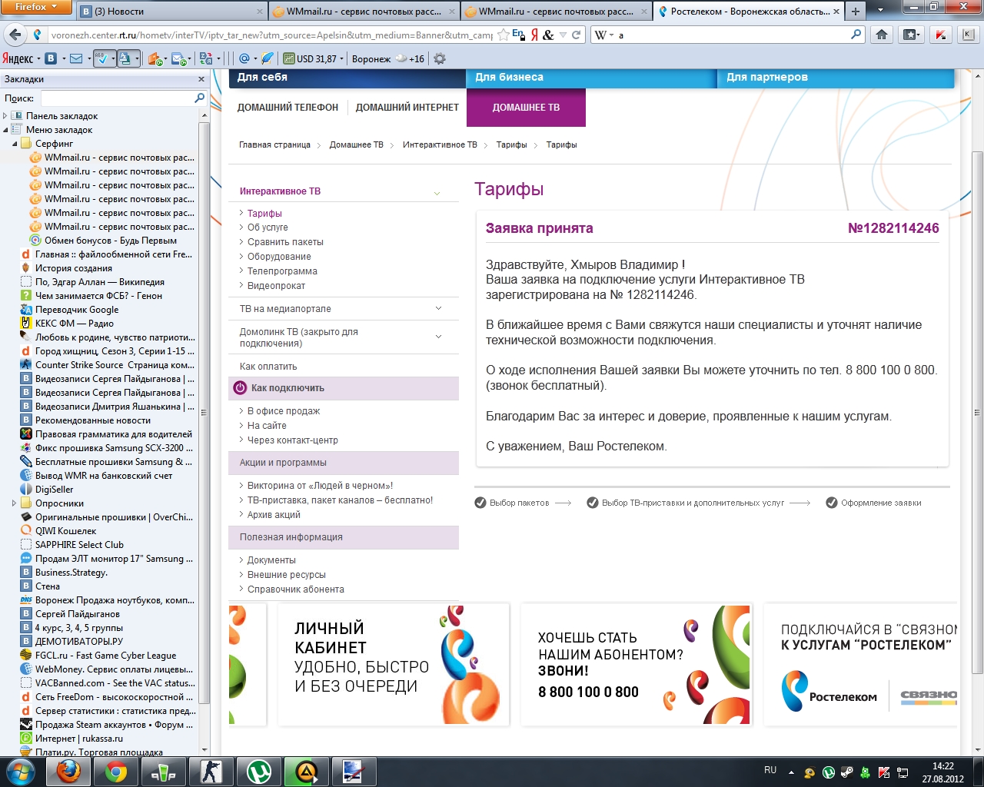
Task: Click the spell check icon in the Yandex bar
Action: [x=101, y=58]
